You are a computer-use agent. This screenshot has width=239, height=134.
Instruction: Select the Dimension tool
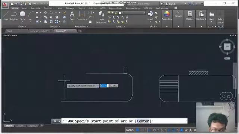pyautogui.click(x=82, y=16)
